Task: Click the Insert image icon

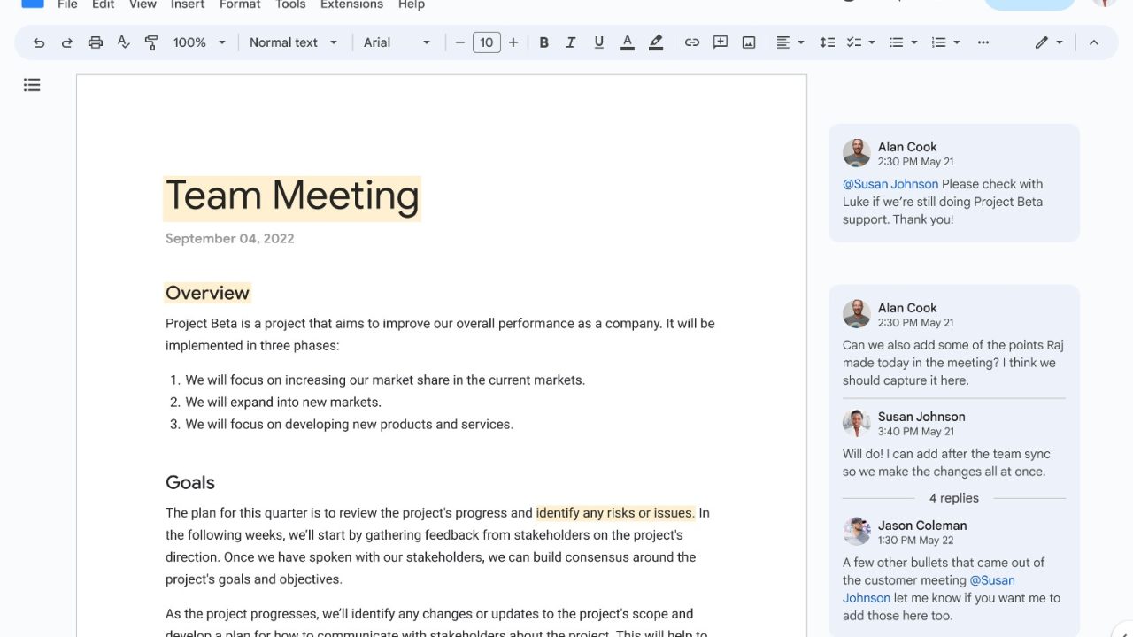Action: point(749,42)
